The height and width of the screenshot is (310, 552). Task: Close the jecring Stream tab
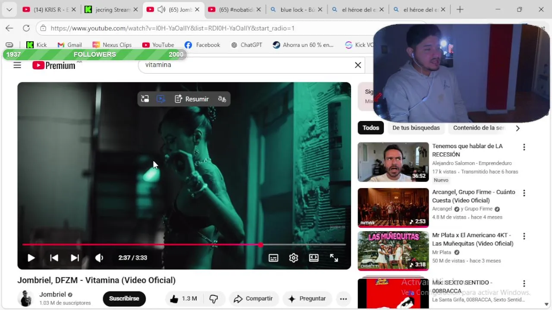(x=135, y=9)
